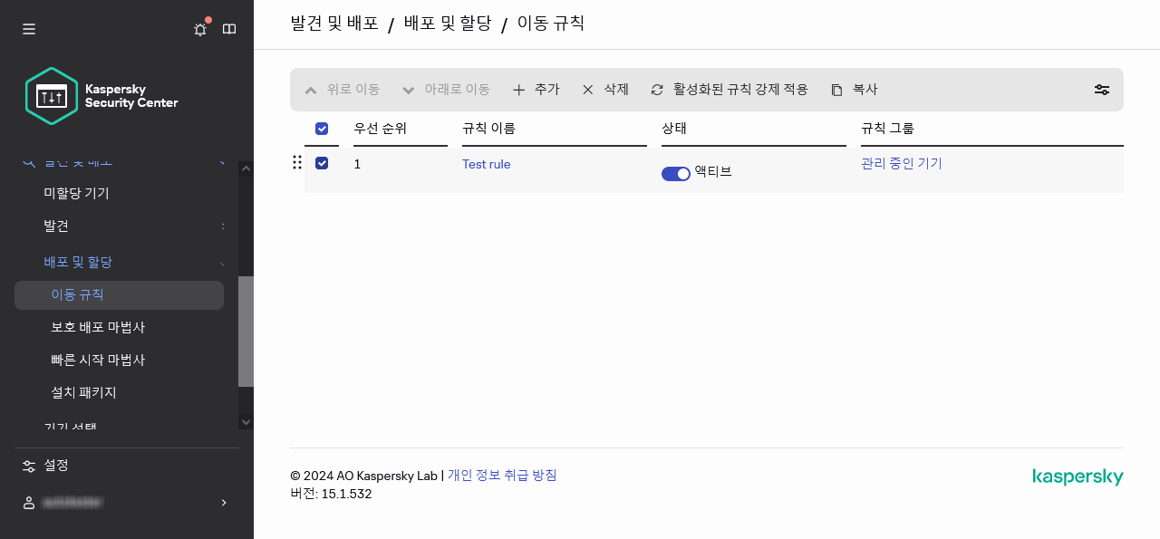Open the notifications bell icon
This screenshot has height=539, width=1160.
click(199, 28)
